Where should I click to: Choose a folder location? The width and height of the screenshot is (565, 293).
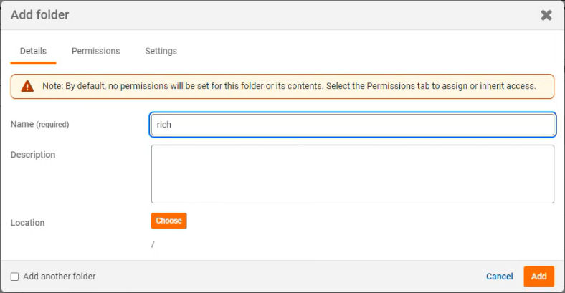pos(168,221)
